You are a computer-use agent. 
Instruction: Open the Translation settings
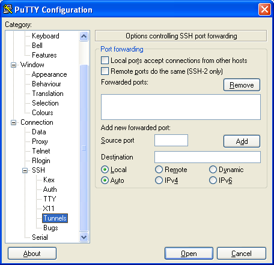click(47, 94)
